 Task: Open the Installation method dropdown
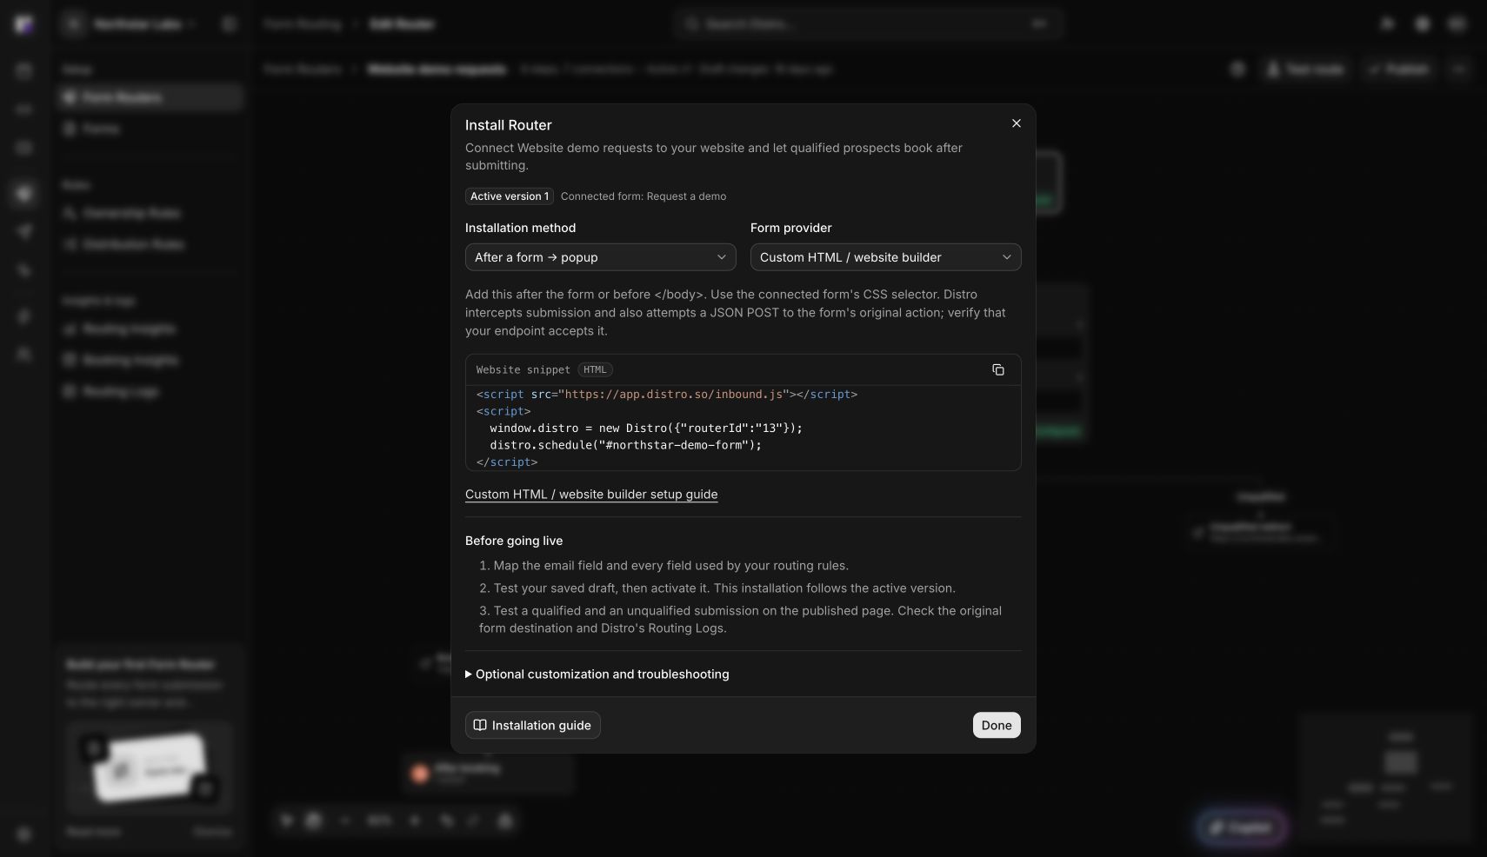coord(600,257)
